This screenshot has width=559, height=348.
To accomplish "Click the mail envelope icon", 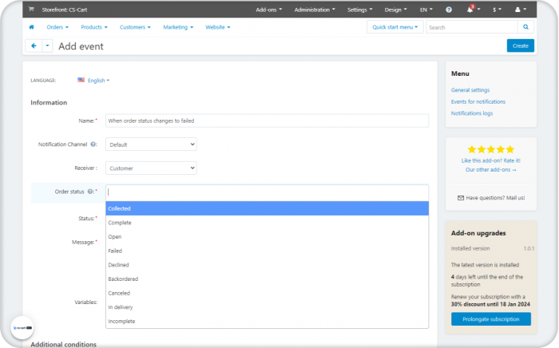I will tap(461, 198).
